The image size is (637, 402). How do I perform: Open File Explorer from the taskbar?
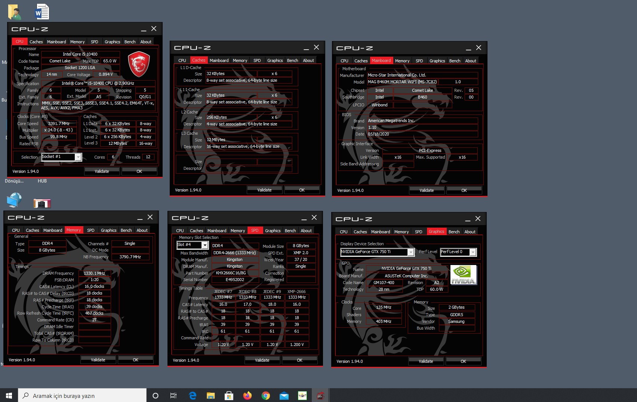click(211, 395)
